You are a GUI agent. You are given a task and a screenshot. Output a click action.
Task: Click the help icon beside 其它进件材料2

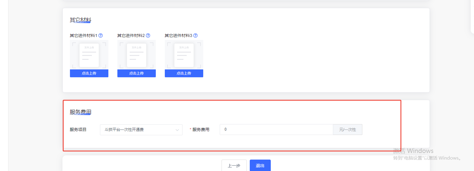pyautogui.click(x=148, y=35)
